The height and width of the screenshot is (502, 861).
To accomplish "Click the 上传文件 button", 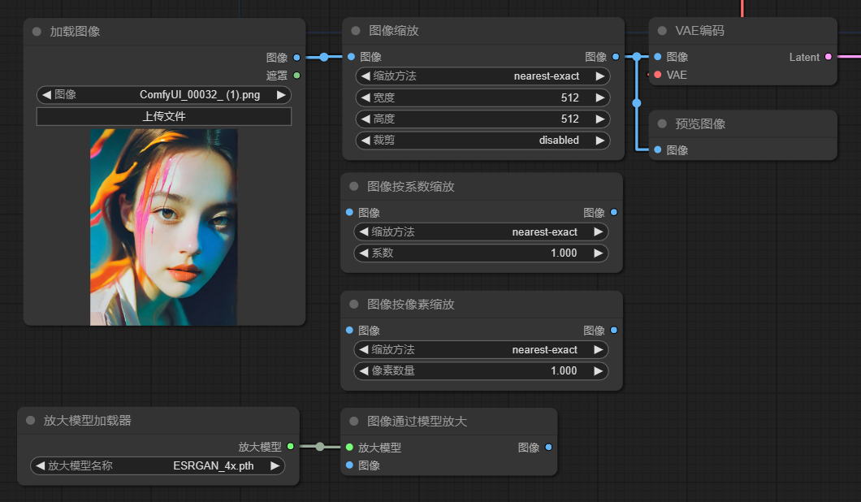I will click(x=164, y=116).
